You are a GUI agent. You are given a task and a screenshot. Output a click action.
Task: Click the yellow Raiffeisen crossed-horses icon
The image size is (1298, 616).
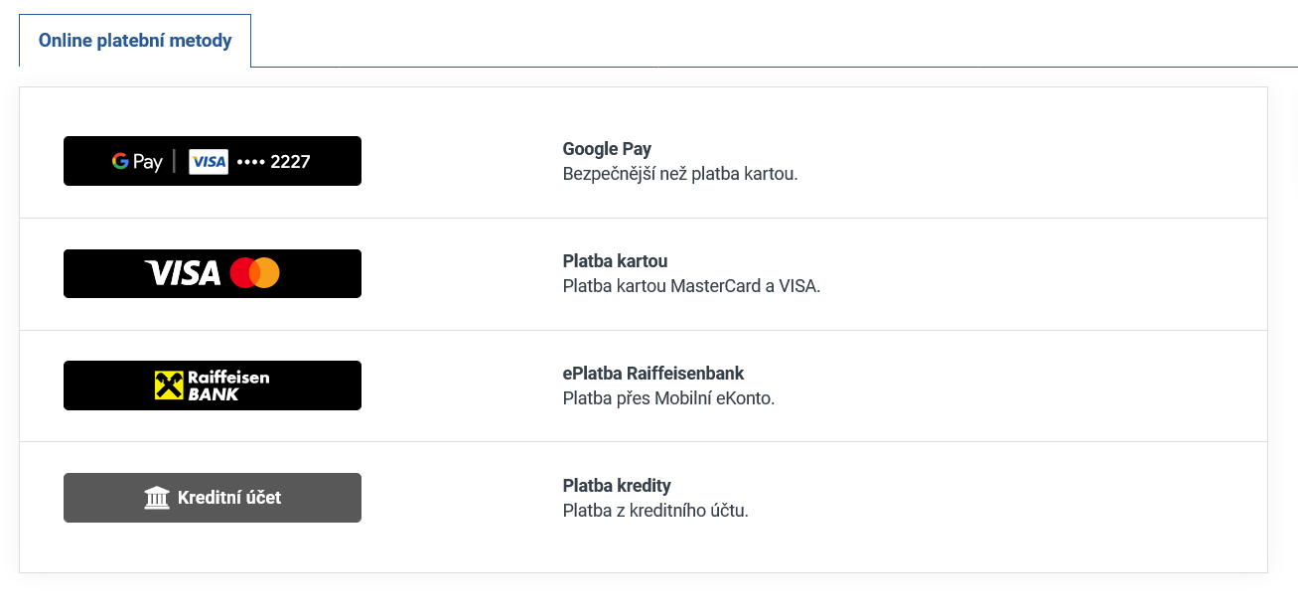[x=169, y=385]
